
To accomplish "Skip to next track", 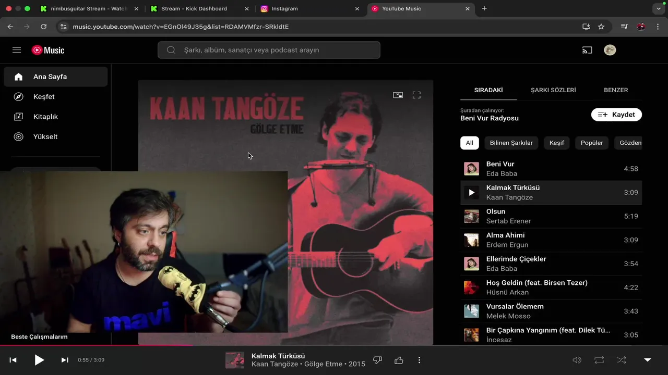I will (65, 360).
